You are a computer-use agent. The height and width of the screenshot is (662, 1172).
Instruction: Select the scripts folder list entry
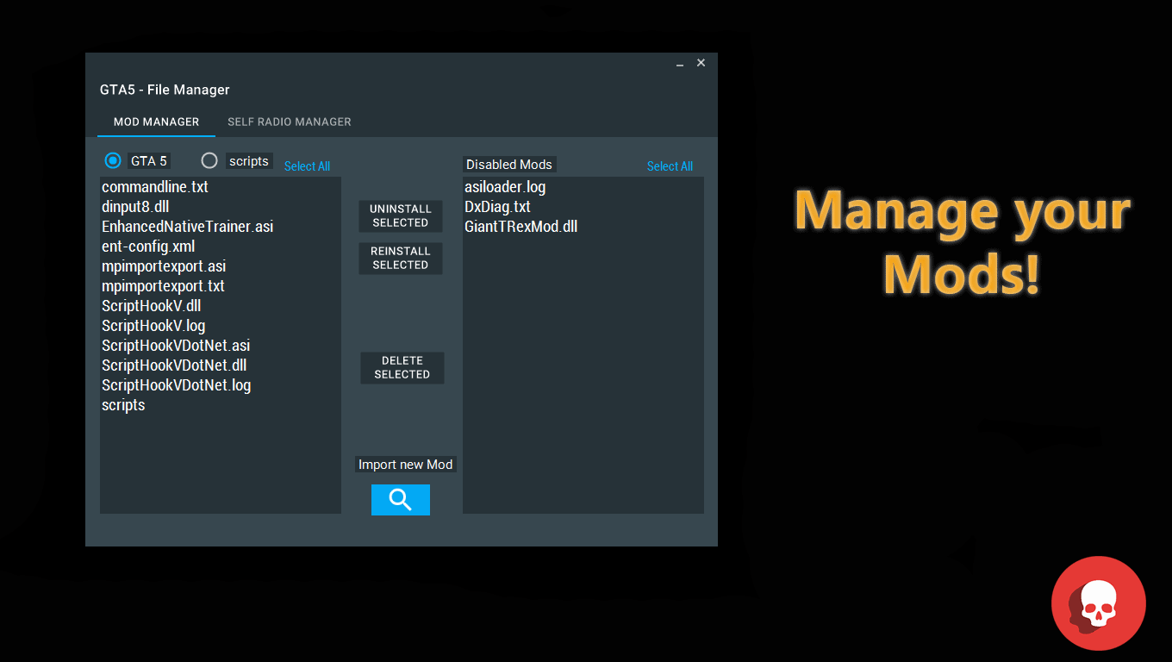123,405
